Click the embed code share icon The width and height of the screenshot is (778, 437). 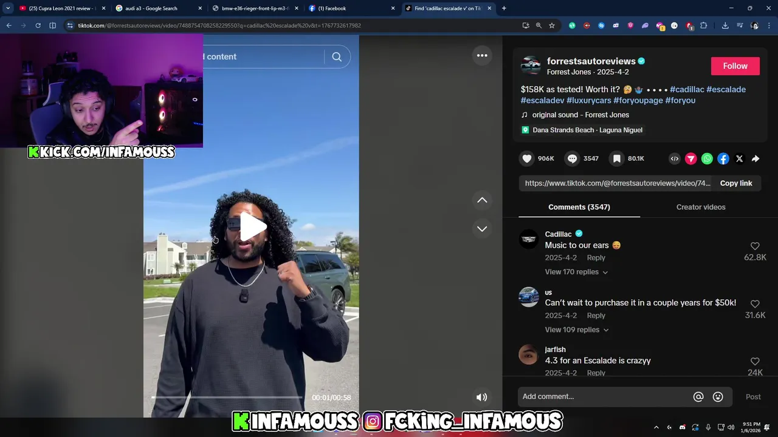point(675,158)
